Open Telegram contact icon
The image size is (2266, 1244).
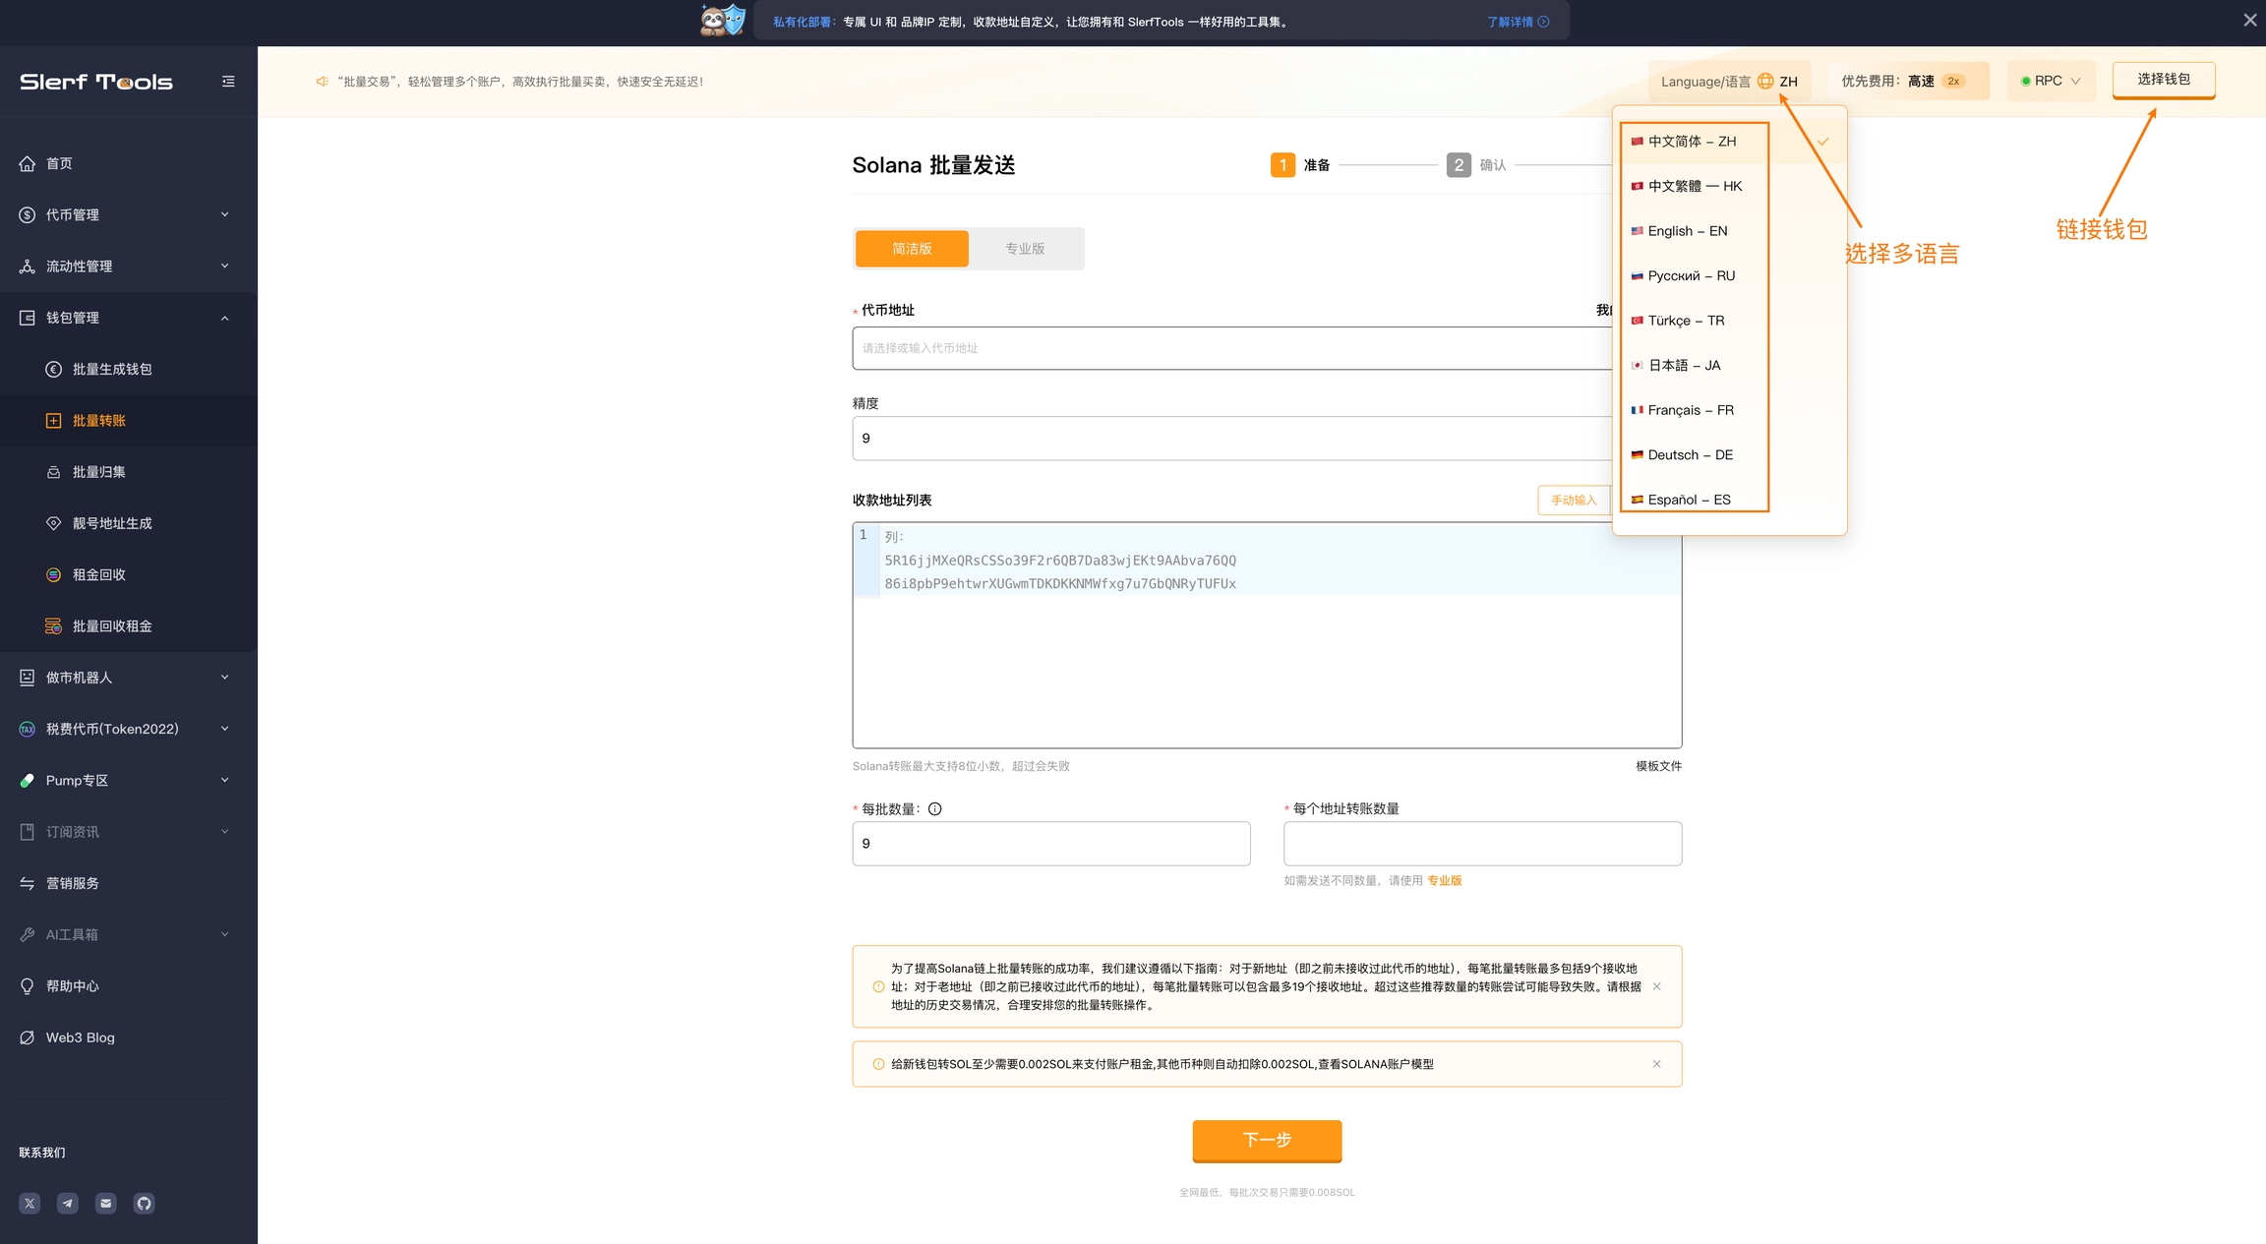pyautogui.click(x=68, y=1203)
